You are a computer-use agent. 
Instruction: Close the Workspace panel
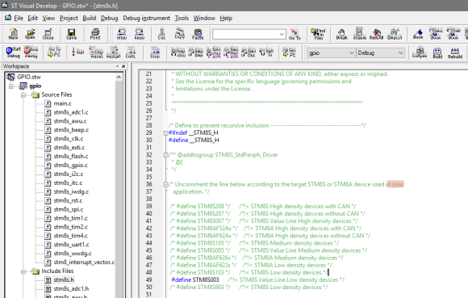click(123, 66)
